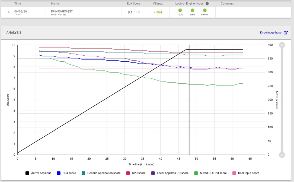The height and width of the screenshot is (182, 294).
Task: Open the info icon beside Logins - Engine - Apps
Action: (x=207, y=4)
